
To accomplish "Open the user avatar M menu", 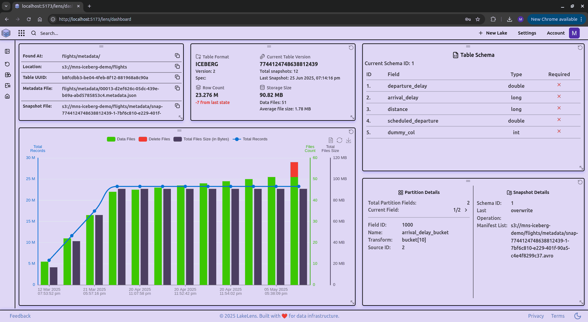I will (x=574, y=33).
